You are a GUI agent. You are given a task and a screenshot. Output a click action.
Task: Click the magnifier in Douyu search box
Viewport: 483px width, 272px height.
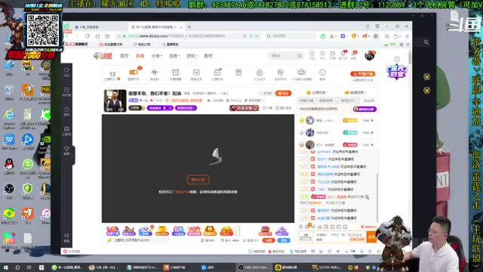point(299,56)
